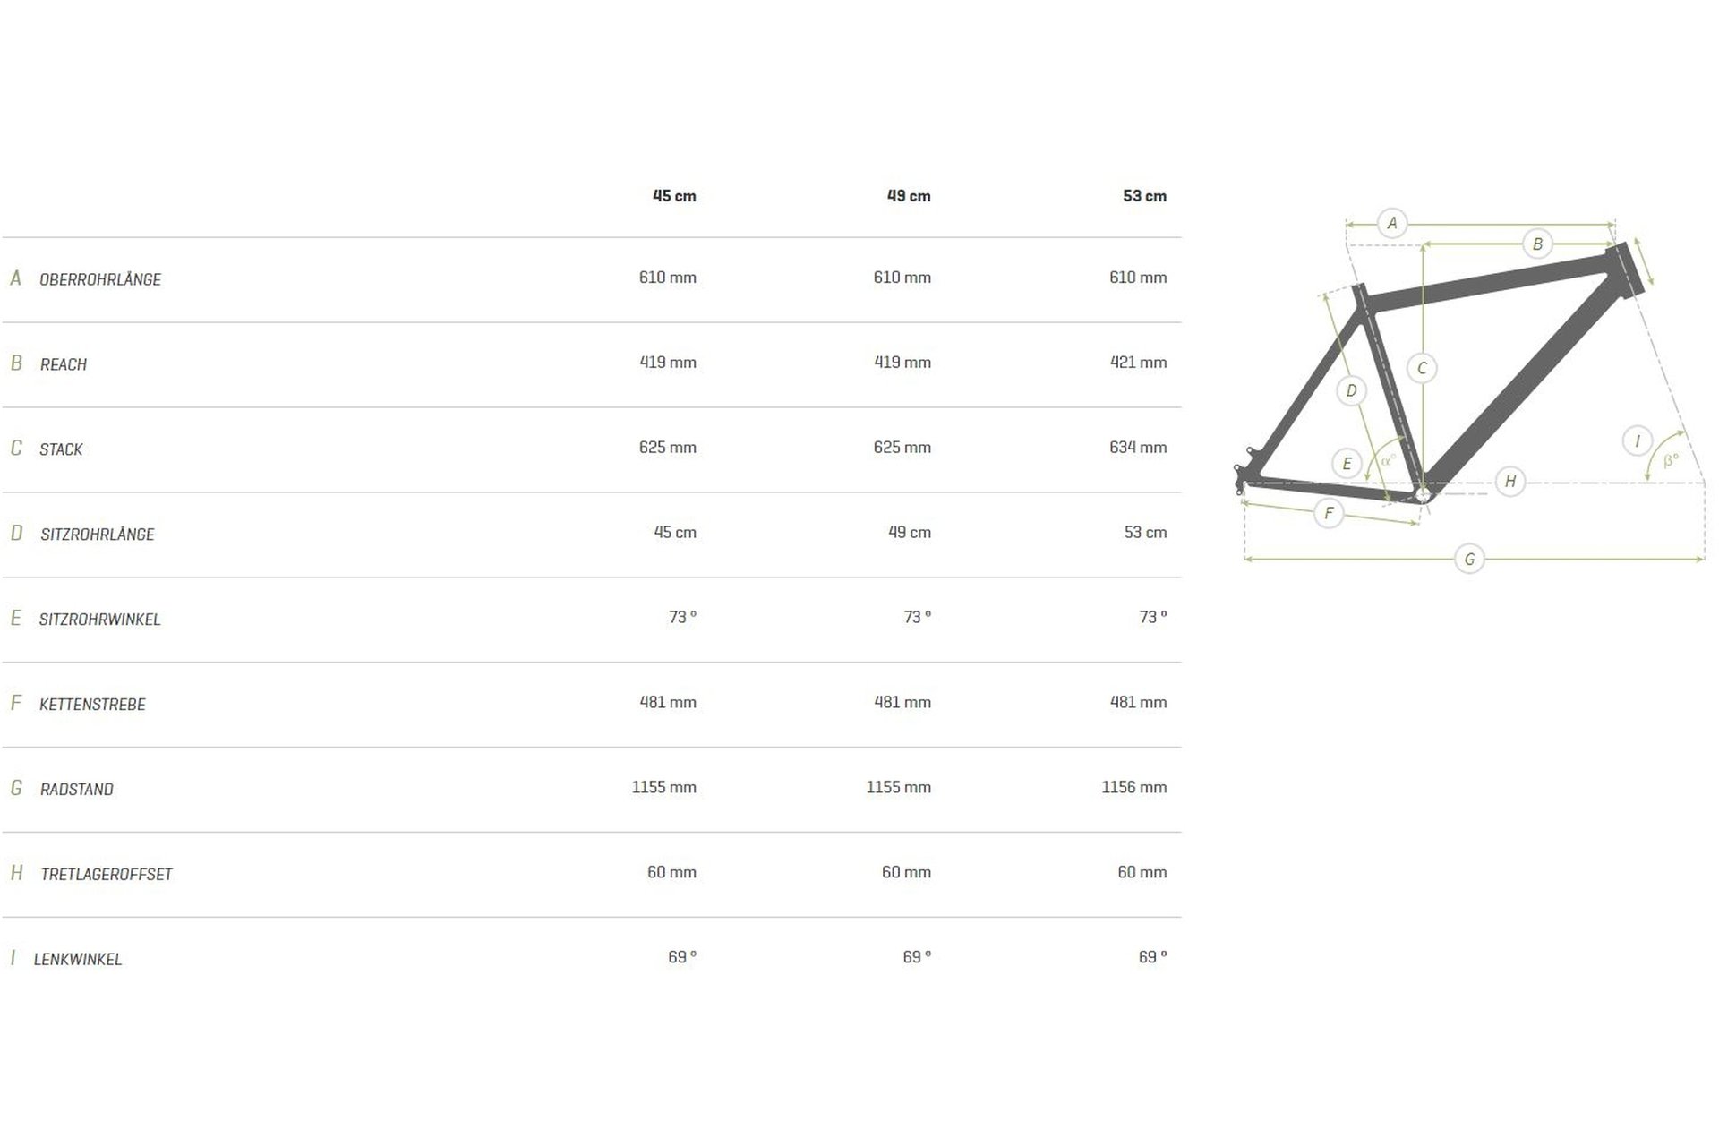Screen dimensions: 1719x1146
Task: Click the OBERROHRLÄNGE row label
Action: [x=100, y=279]
